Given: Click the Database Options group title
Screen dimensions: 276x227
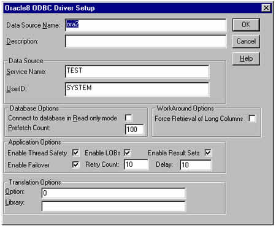Looking at the screenshot, I should 34,109.
